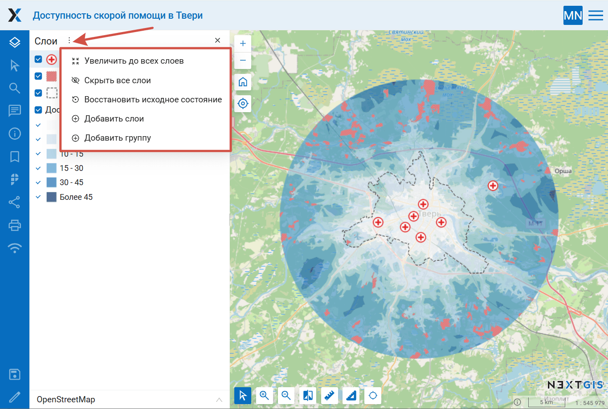Click the Более 45 color swatch
The image size is (608, 409).
[x=52, y=197]
